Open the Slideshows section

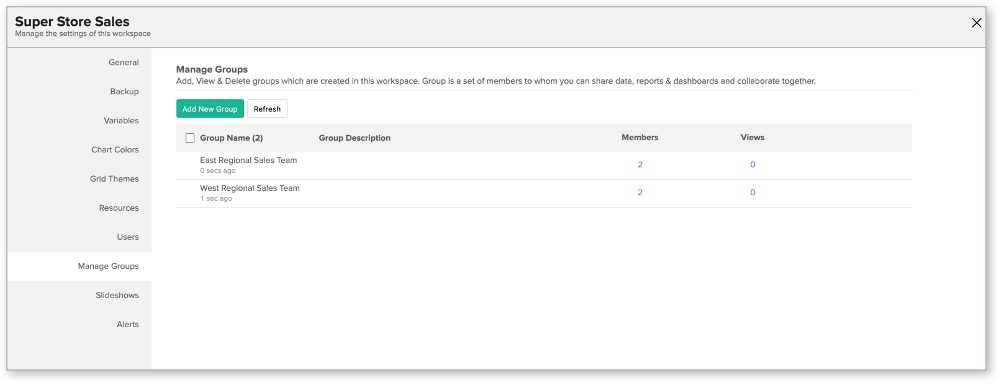tap(117, 296)
